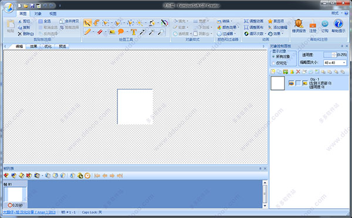Click the 全选 (select all) button
Screen dimensions: 352x218
(45, 21)
